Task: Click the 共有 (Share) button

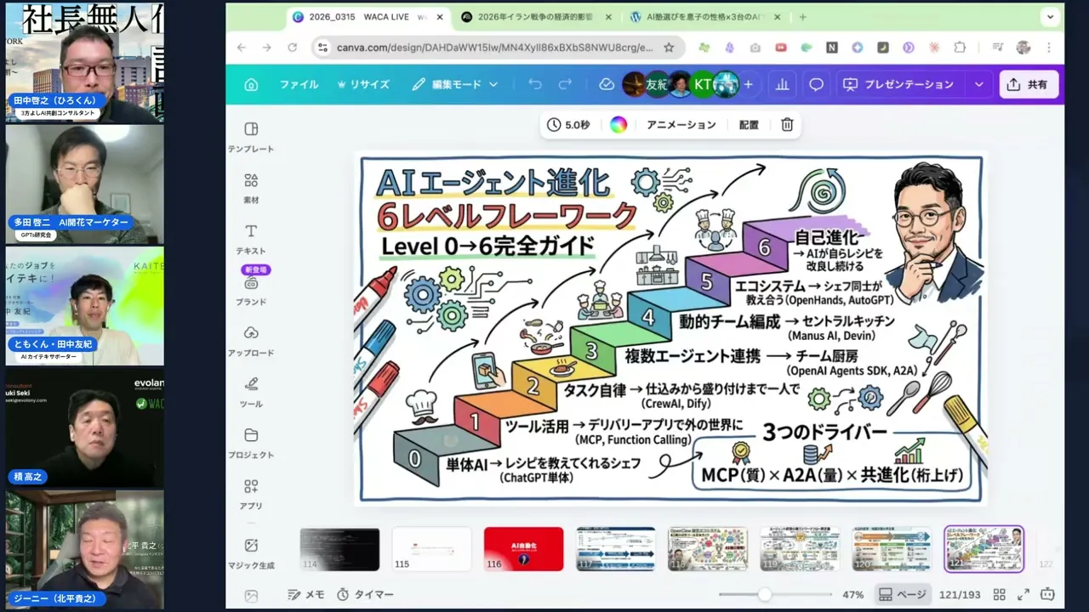Action: [1029, 84]
